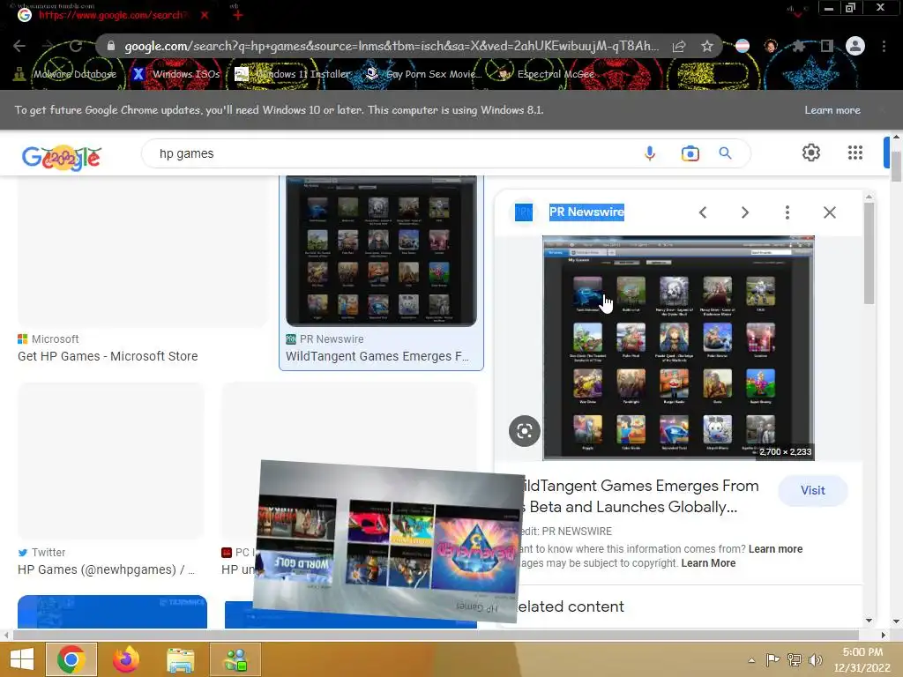Screen dimensions: 903x677
Task: Start voice search with the microphone icon
Action: (x=650, y=153)
